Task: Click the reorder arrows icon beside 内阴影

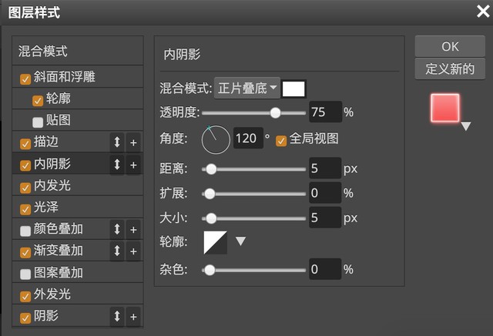Action: point(117,165)
